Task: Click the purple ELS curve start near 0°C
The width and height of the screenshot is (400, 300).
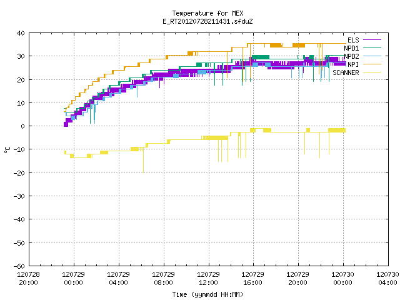Action: (x=66, y=124)
